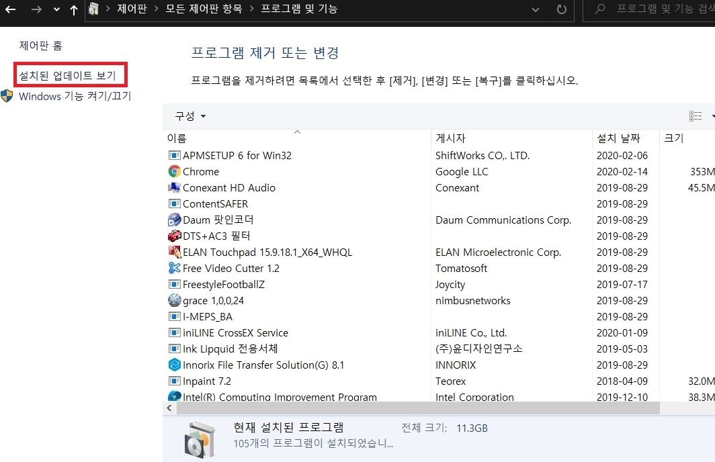Viewport: 715px width, 462px height.
Task: Select the Inpaint 7.2 icon
Action: pyautogui.click(x=174, y=381)
